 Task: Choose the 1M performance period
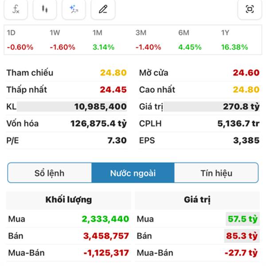[103, 40]
